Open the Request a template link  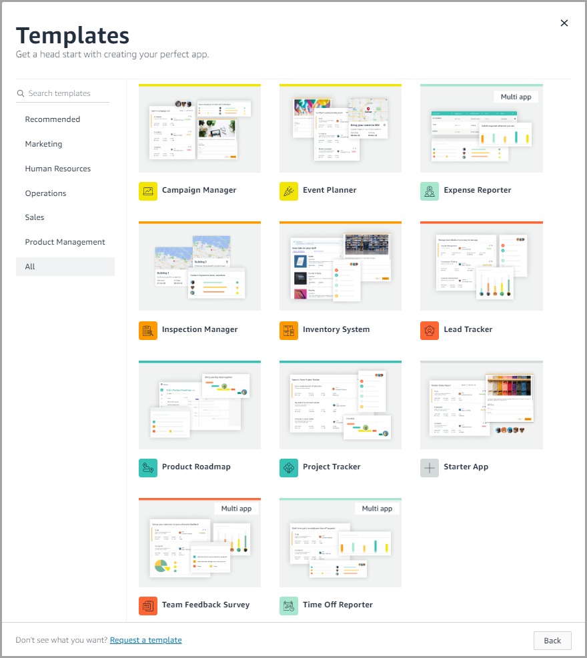click(x=145, y=640)
